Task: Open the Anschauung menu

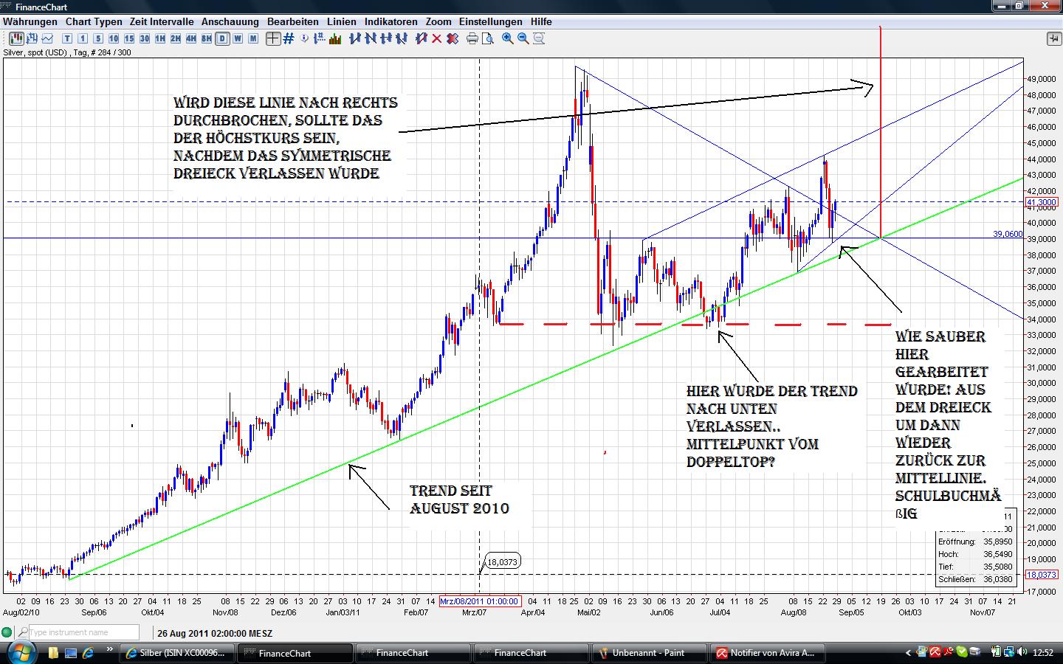Action: pos(230,21)
